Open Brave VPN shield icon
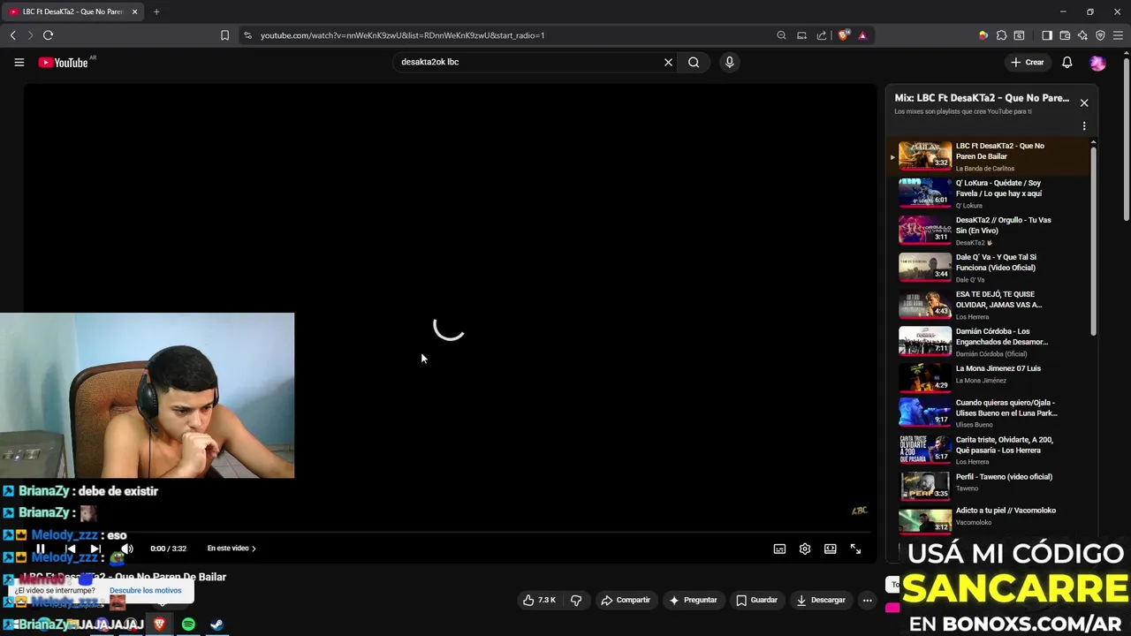1131x636 pixels. [x=1100, y=35]
